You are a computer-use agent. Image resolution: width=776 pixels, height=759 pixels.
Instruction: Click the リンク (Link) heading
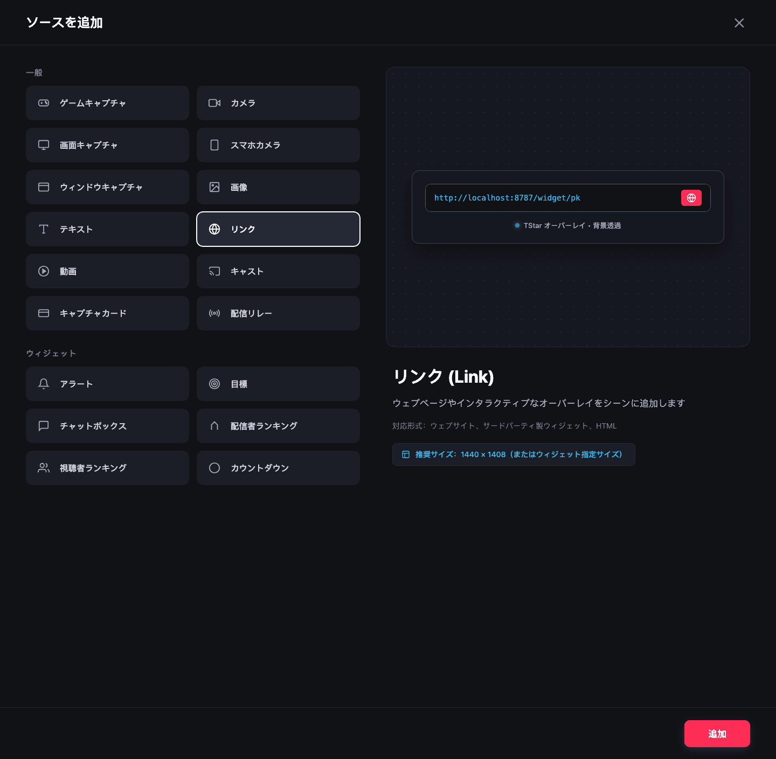443,376
